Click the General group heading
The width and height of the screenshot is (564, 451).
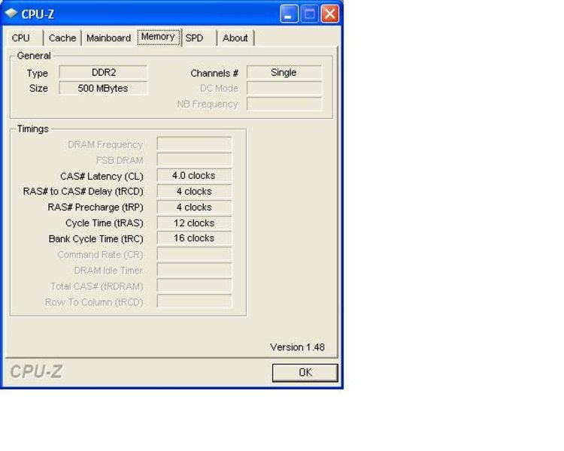(34, 56)
